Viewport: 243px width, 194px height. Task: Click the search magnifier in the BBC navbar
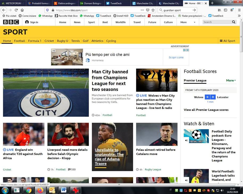coord(233,22)
